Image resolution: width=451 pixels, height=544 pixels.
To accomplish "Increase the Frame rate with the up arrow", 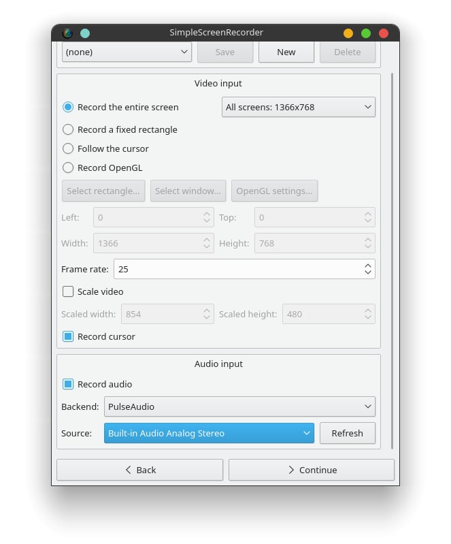I will coord(368,266).
